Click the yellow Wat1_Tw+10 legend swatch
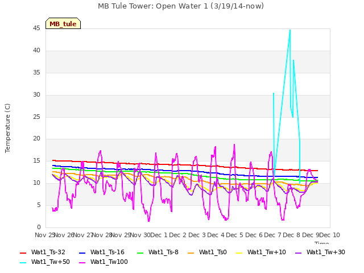 (239, 253)
